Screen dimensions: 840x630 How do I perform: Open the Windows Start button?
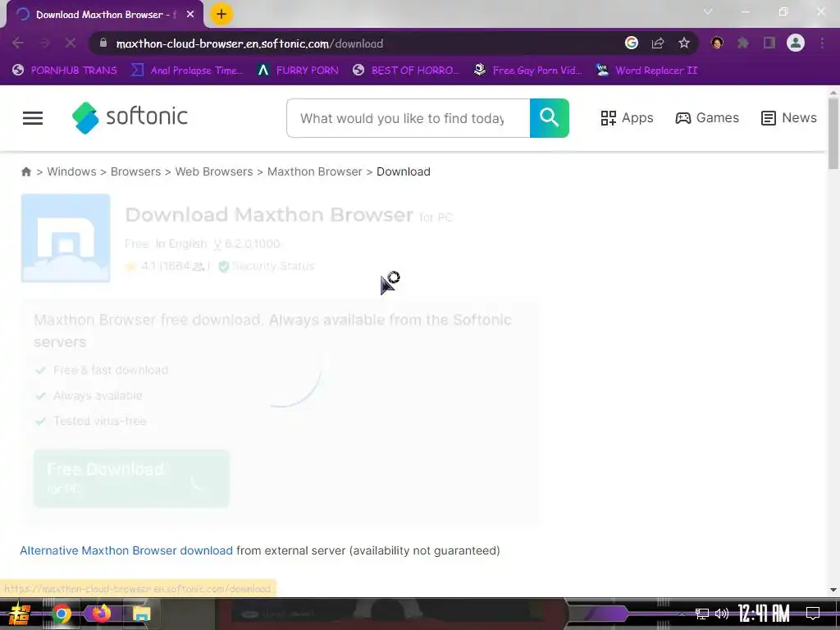point(20,614)
